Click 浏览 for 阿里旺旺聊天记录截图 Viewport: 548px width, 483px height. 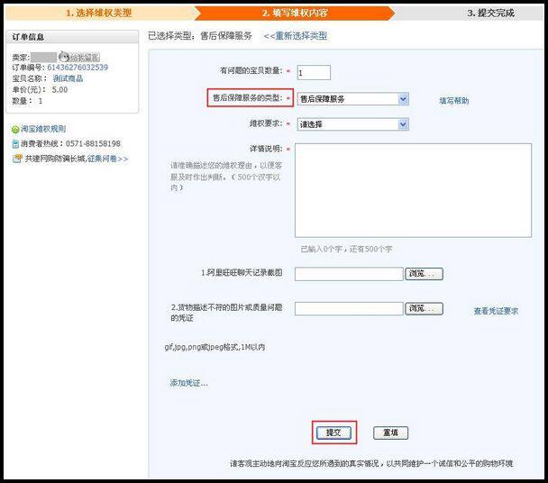click(424, 274)
